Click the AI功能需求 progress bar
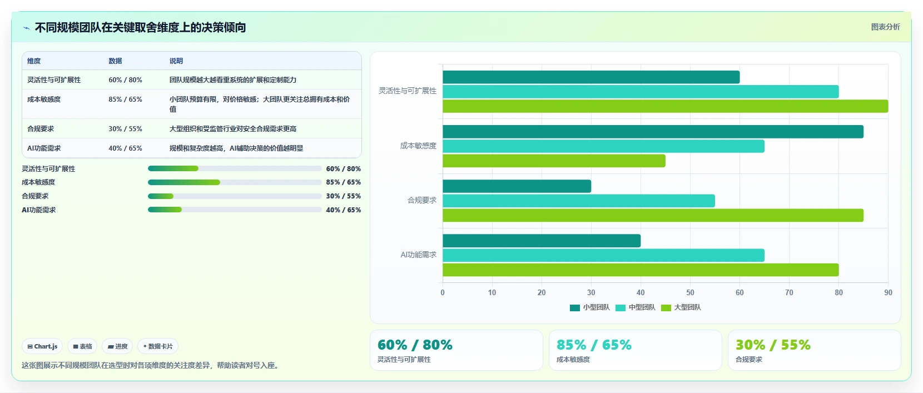This screenshot has height=393, width=923. coord(235,210)
